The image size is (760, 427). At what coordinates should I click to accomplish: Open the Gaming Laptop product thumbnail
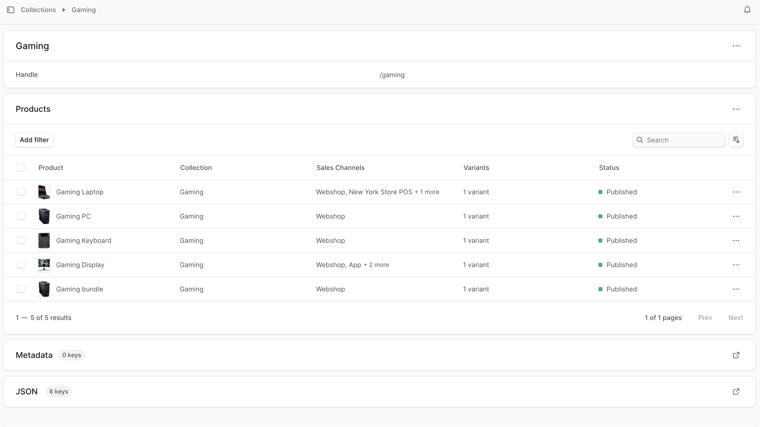click(x=44, y=192)
